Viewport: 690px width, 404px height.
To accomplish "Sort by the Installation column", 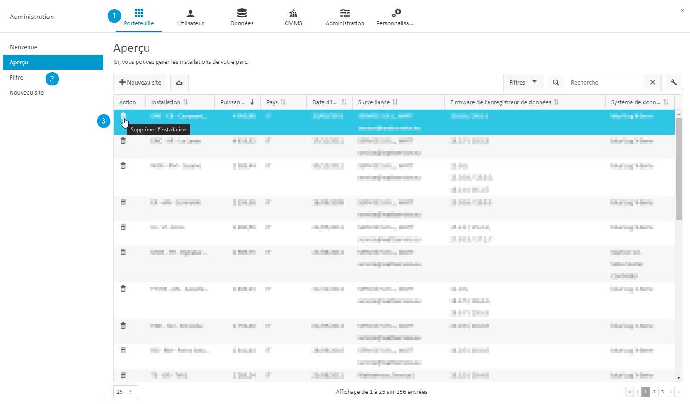I will [180, 102].
